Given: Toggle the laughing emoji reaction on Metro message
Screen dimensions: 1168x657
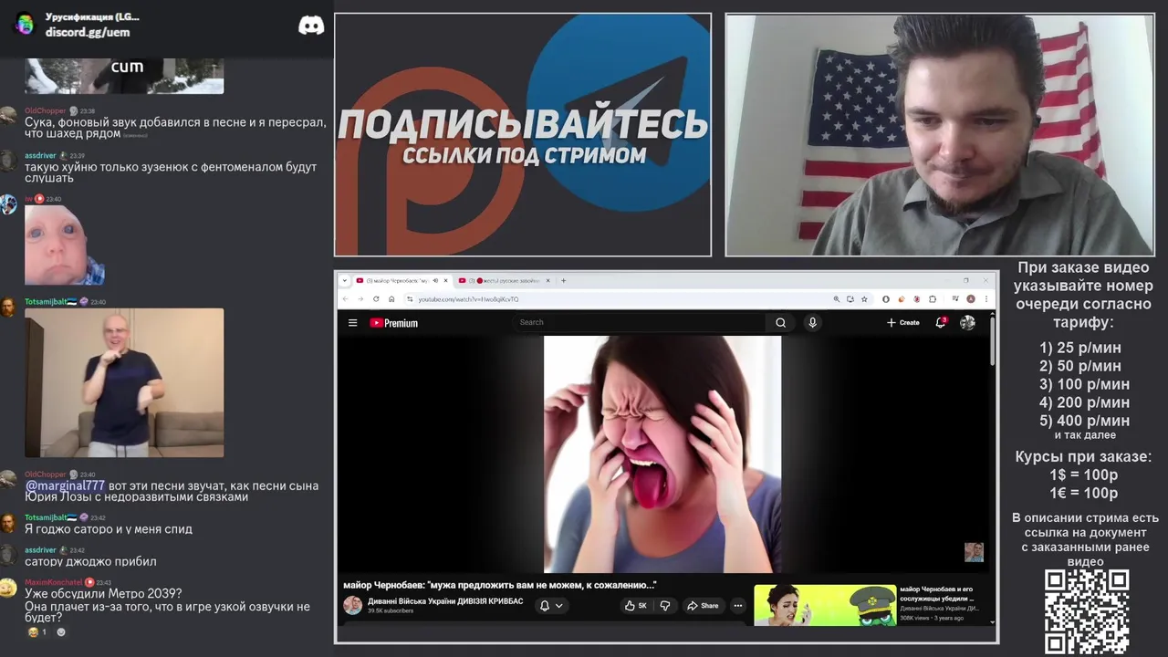Looking at the screenshot, I should tap(37, 631).
